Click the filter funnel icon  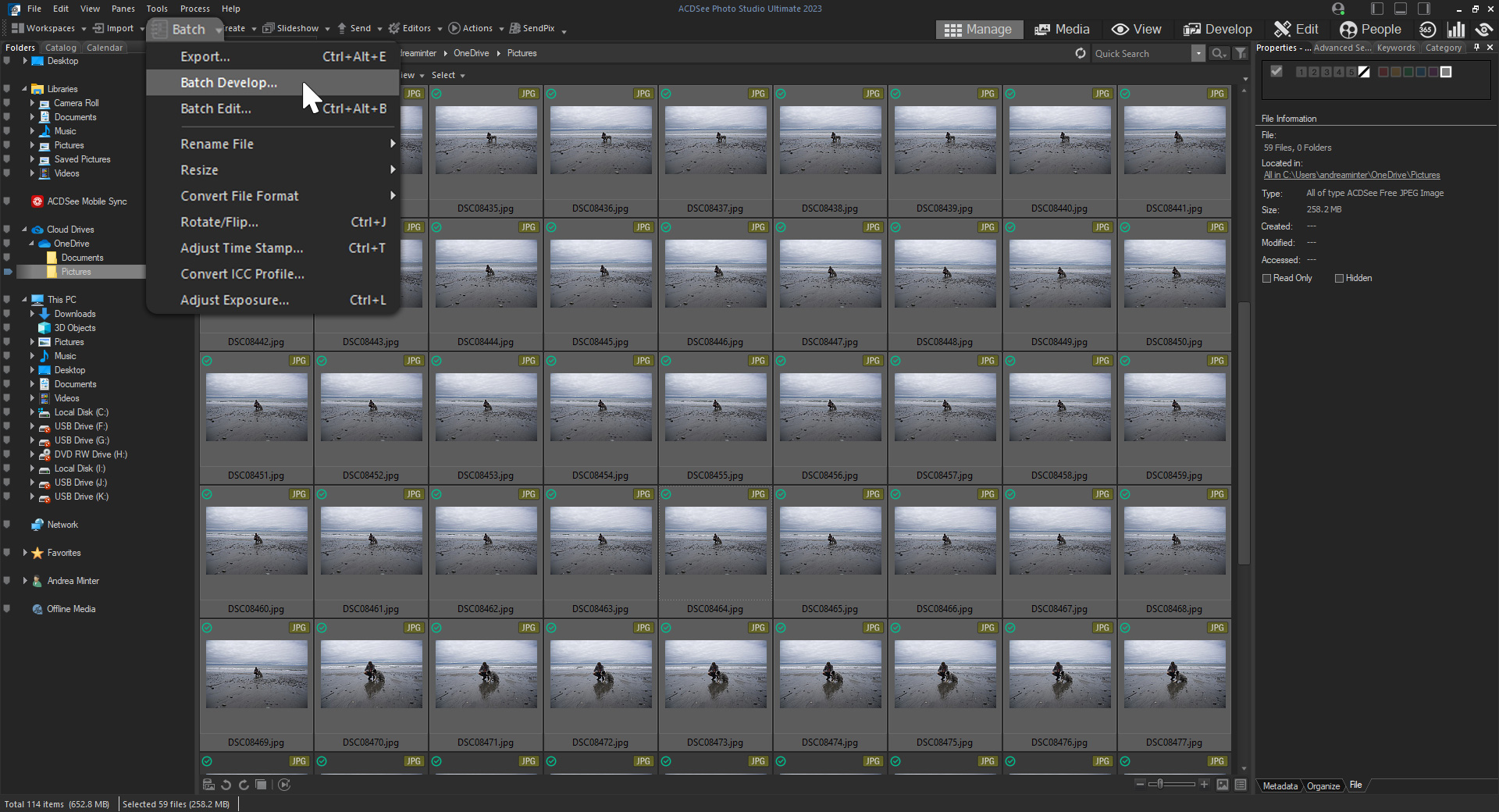1240,54
